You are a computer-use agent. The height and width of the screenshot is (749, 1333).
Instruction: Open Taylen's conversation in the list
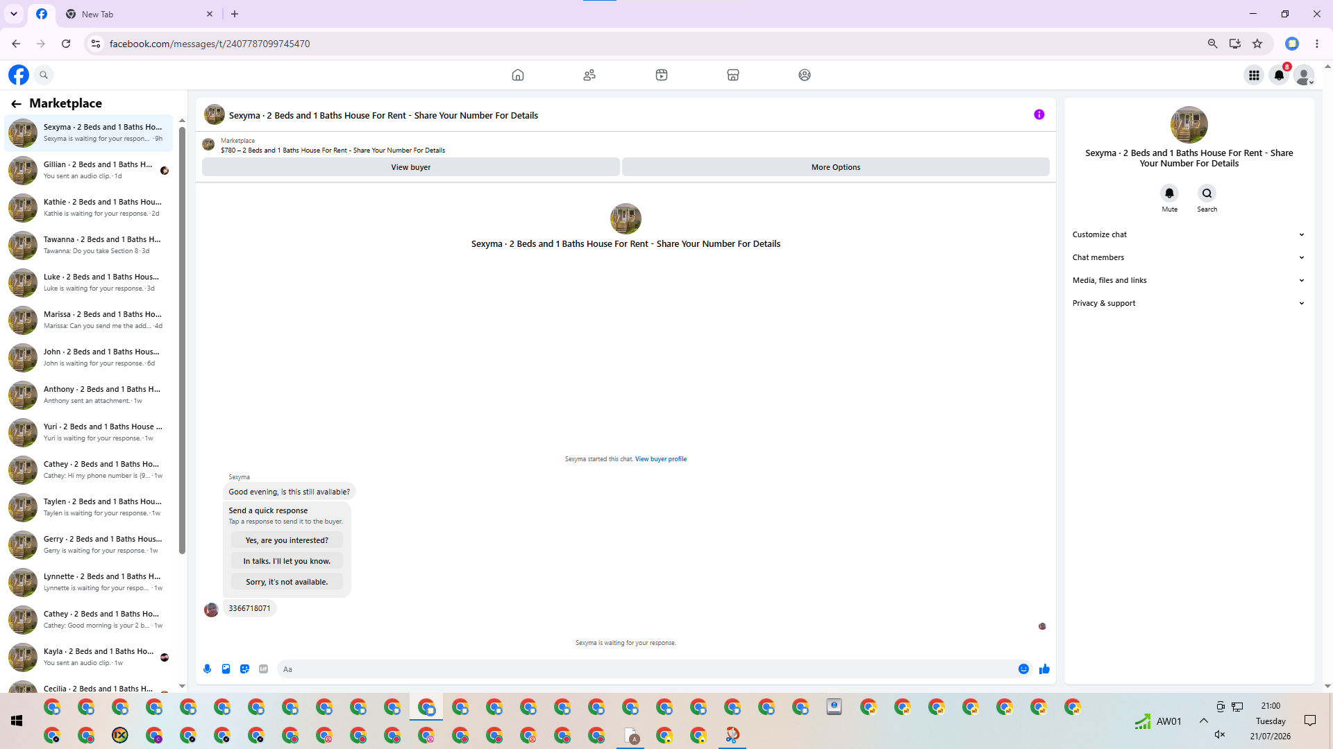tap(89, 508)
